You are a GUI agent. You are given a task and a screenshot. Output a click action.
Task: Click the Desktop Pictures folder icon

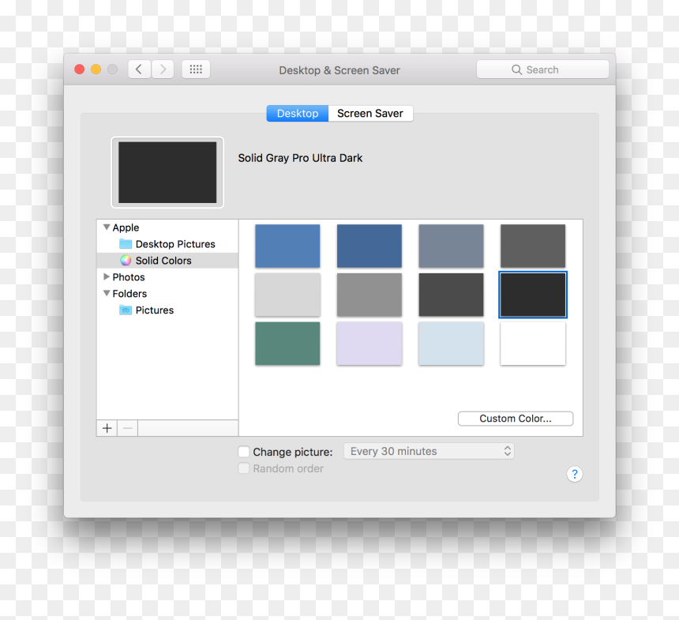pos(126,244)
